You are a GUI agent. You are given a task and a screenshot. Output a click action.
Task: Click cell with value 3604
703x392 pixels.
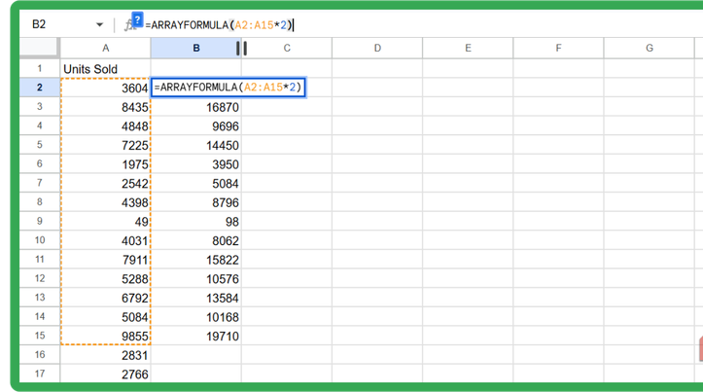[x=106, y=88]
